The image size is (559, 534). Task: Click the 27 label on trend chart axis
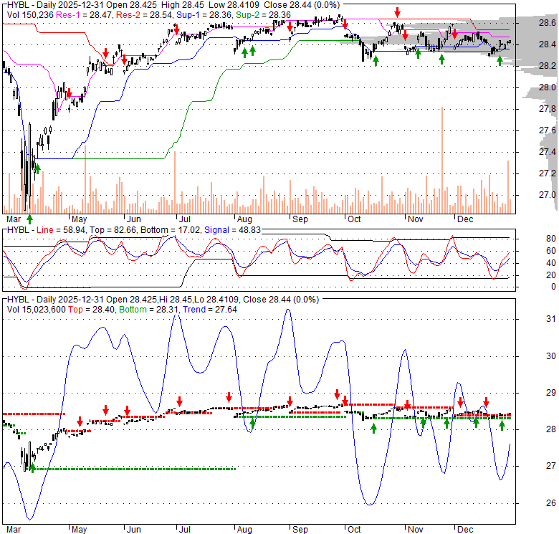(551, 466)
